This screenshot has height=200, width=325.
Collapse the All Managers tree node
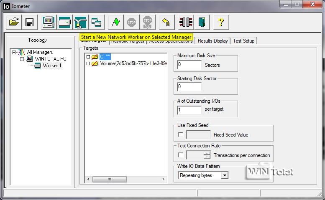[x=14, y=52]
